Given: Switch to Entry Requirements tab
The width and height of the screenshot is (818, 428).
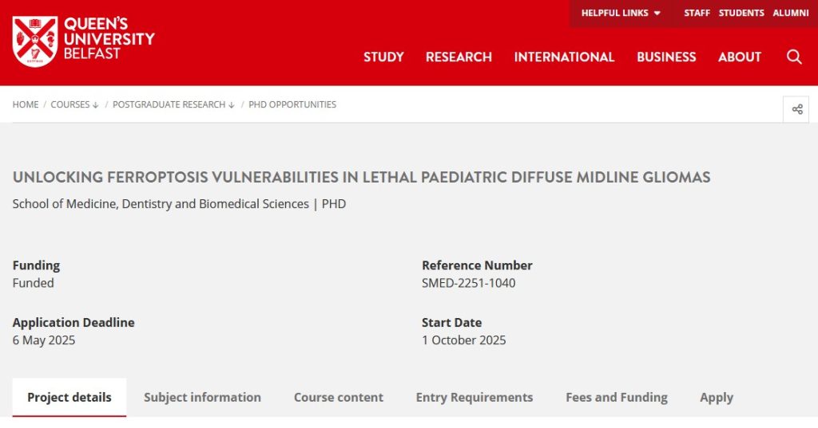Looking at the screenshot, I should coord(475,397).
